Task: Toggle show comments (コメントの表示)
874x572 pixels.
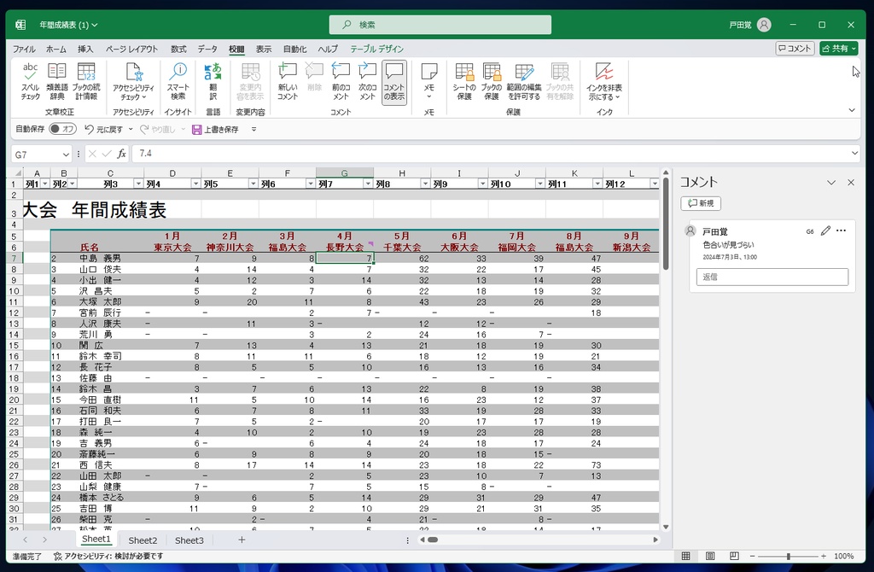Action: (x=393, y=82)
